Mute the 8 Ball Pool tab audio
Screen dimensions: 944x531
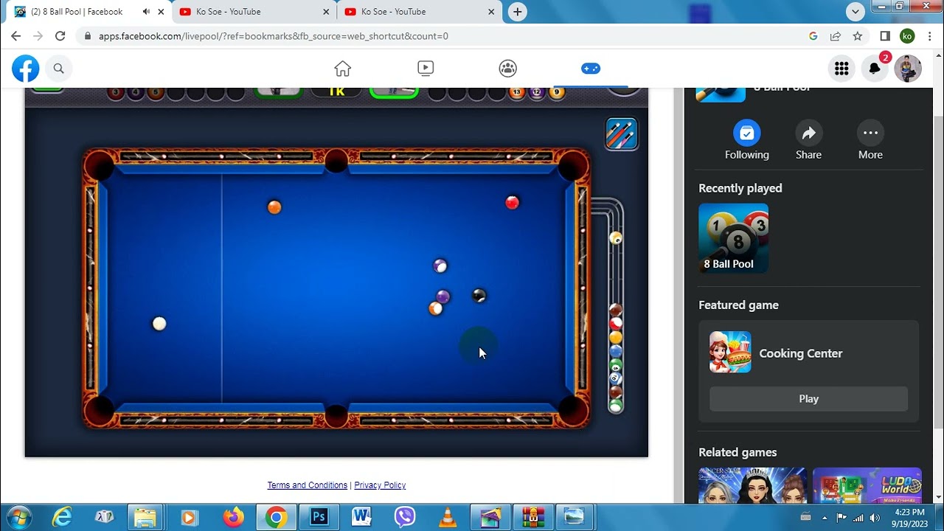146,12
